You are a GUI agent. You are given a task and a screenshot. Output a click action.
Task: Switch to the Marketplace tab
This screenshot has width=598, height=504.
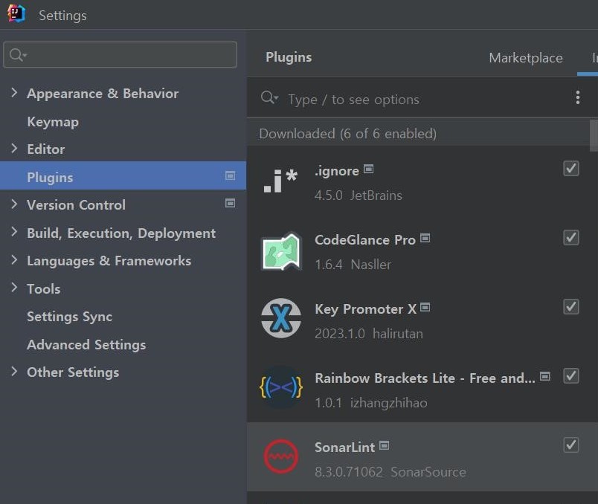[x=525, y=58]
